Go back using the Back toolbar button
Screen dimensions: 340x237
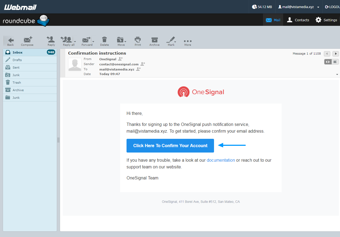click(x=10, y=41)
